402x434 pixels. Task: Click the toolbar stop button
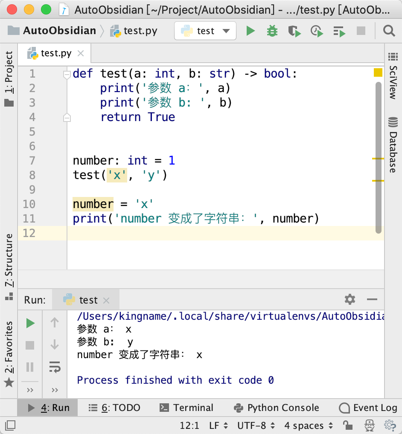tap(361, 31)
